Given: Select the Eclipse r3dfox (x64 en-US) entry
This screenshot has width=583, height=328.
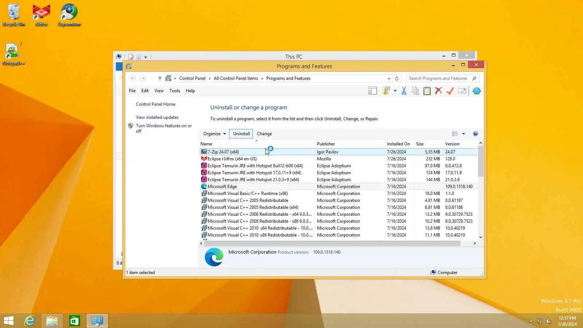Looking at the screenshot, I should tap(339, 159).
